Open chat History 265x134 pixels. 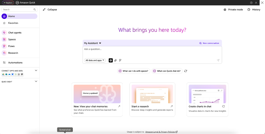point(254,10)
